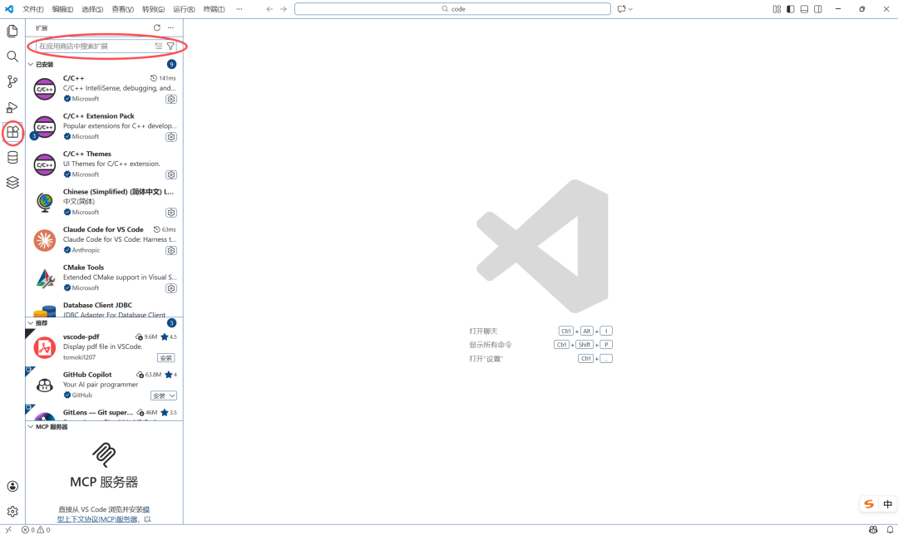Select the C/C++ extension entry

pyautogui.click(x=104, y=89)
